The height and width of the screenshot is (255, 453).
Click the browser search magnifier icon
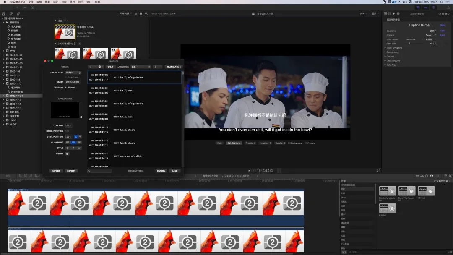(146, 13)
